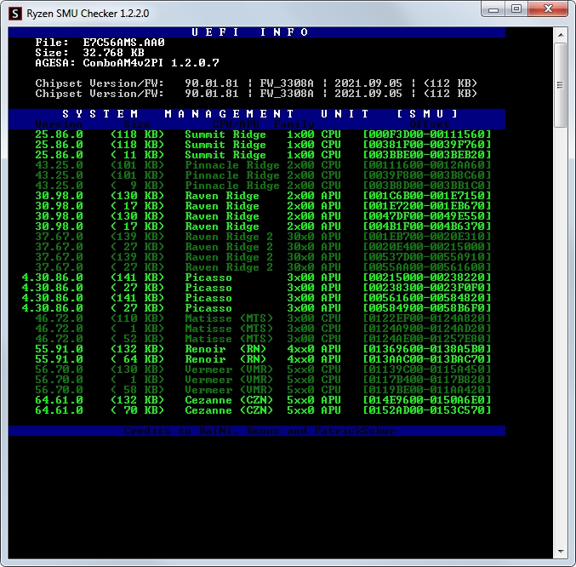Click Raven Ridge offset [004B1F00-004B6370]
The image size is (576, 567).
pyautogui.click(x=427, y=226)
